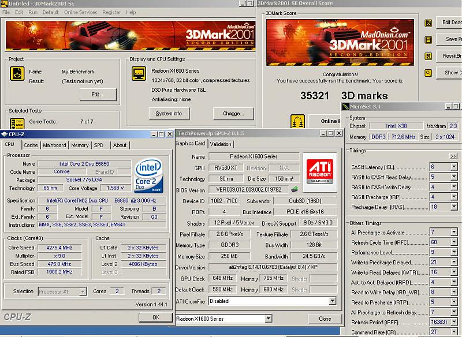This screenshot has height=337, width=462.
Task: Open the Help menu in 3DMark2001
Action: [131, 12]
